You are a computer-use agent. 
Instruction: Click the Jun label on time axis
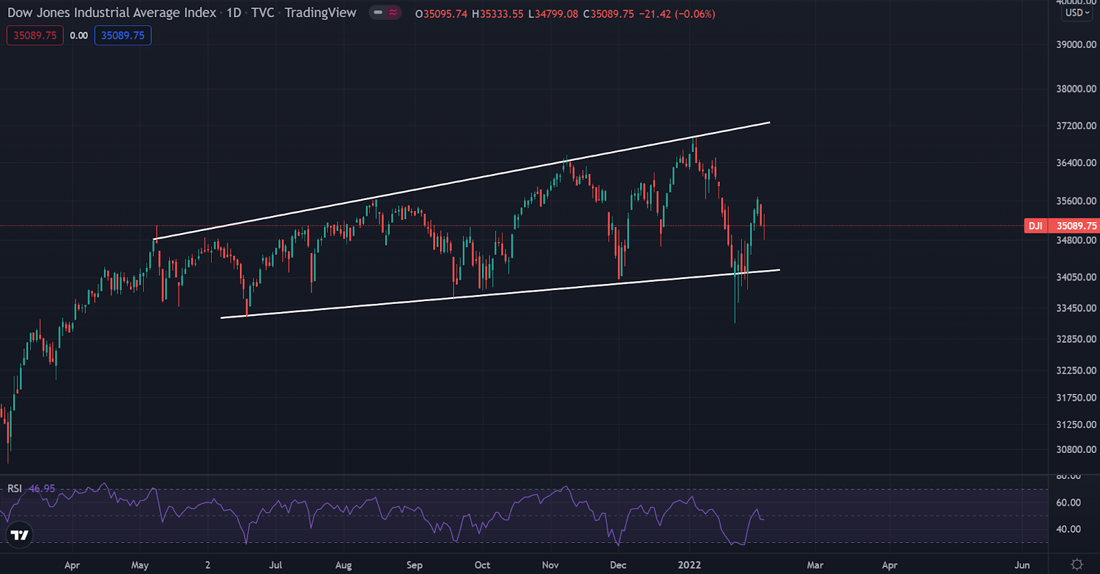coord(1022,565)
